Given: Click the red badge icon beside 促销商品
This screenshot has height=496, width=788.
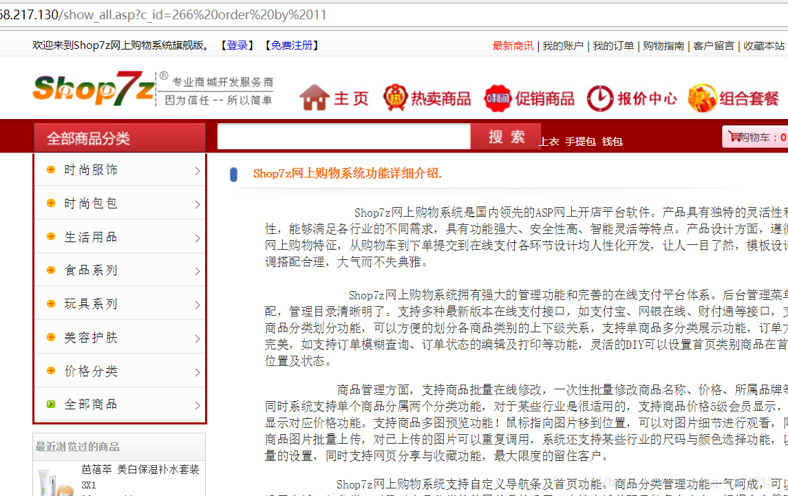Looking at the screenshot, I should 497,98.
